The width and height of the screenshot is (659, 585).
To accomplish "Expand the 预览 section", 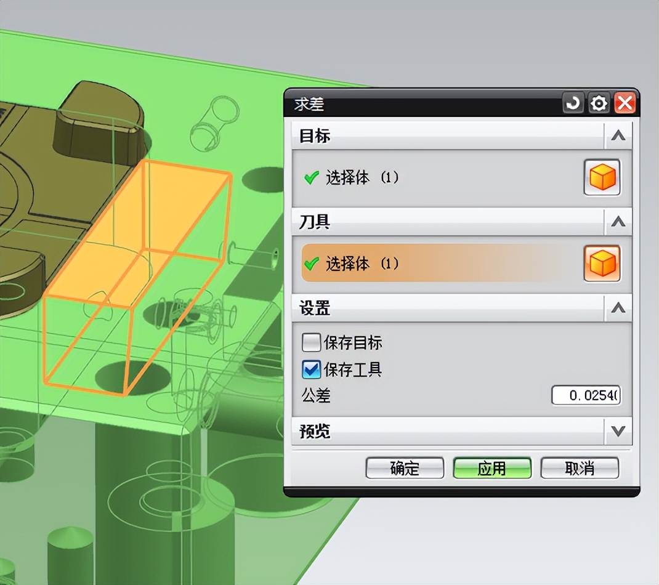I will pyautogui.click(x=618, y=432).
